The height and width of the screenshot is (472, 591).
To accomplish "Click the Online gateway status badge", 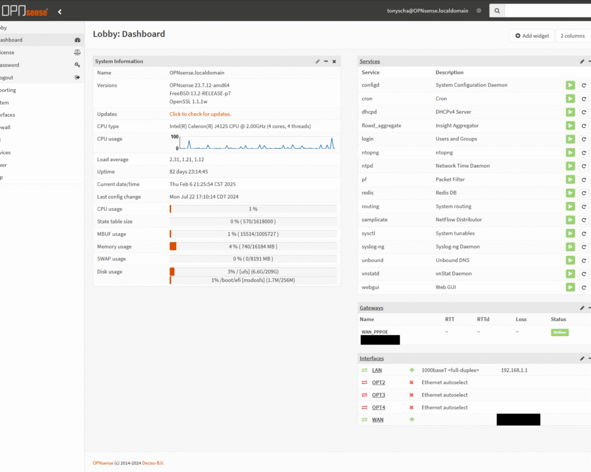I will 560,332.
